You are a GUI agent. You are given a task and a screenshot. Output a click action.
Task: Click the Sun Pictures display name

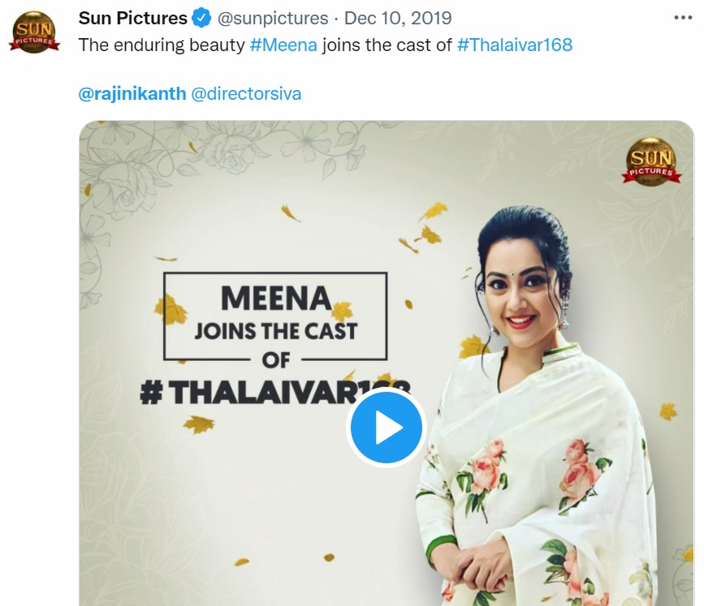[132, 18]
